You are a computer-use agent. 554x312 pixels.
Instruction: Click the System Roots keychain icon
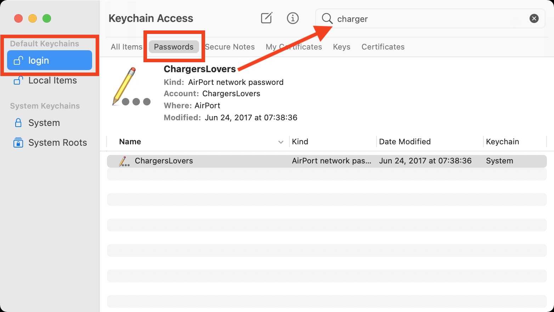tap(18, 143)
